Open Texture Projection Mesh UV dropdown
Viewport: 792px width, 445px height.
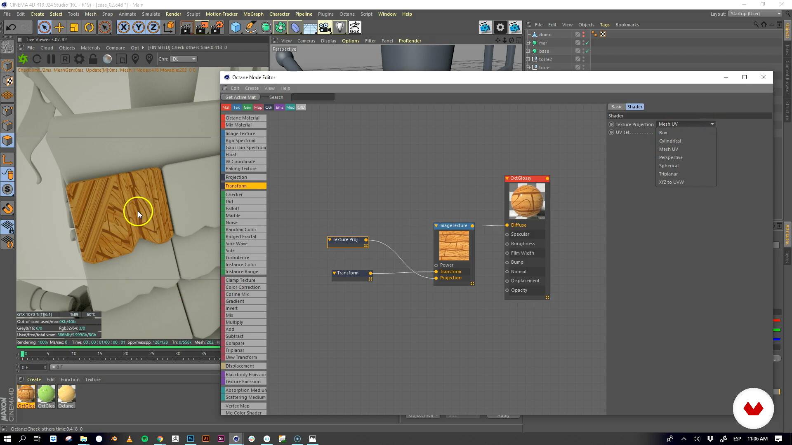point(686,124)
